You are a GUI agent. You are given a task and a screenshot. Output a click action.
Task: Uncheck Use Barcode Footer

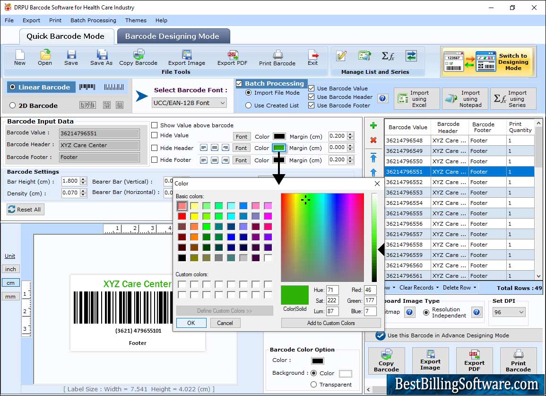(312, 106)
